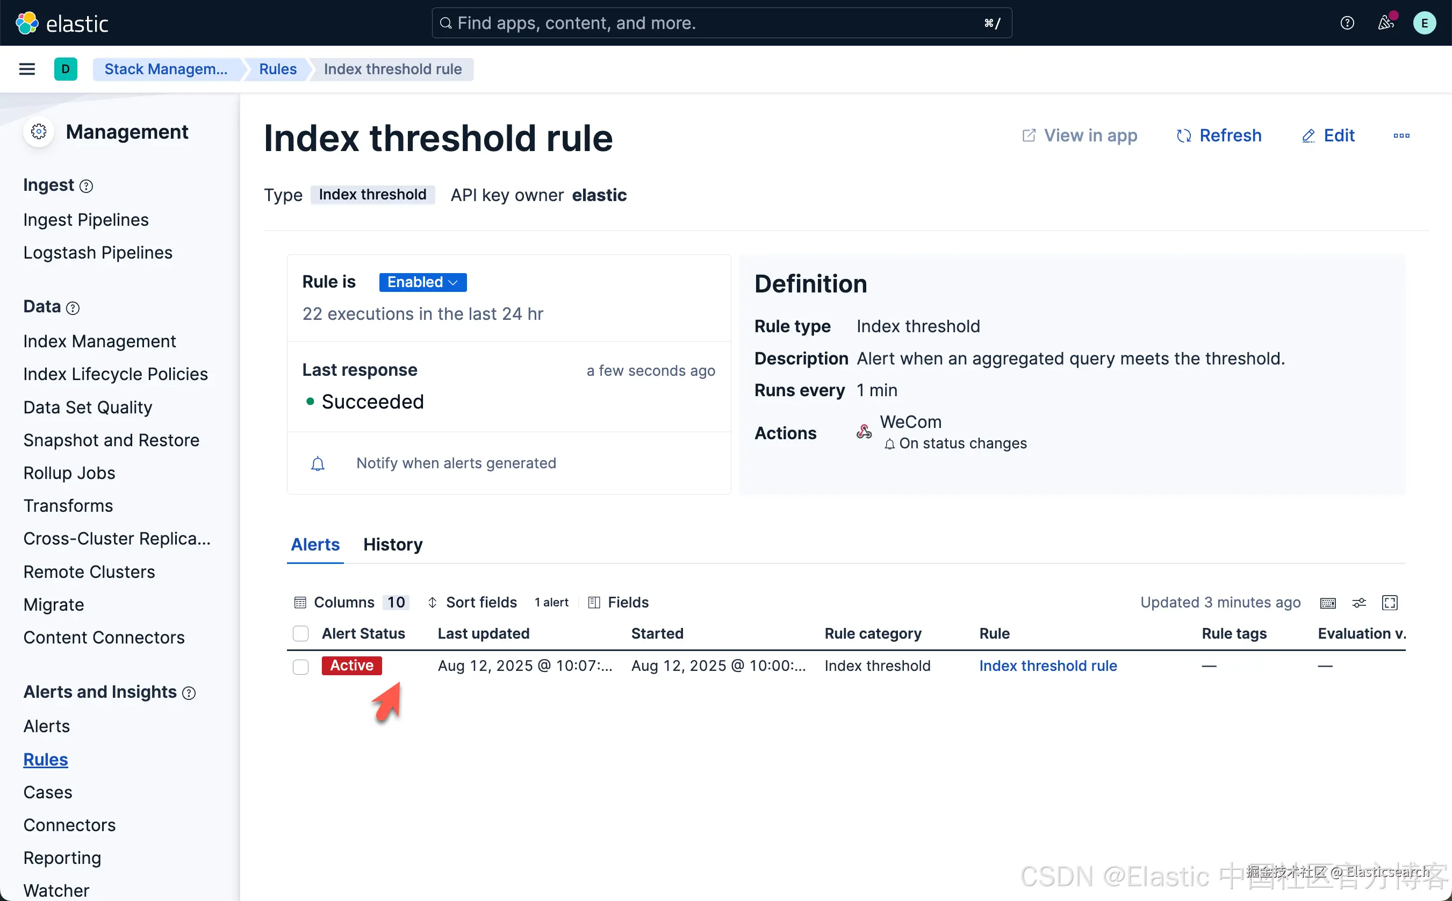Enter fullscreen mode for alerts table
Image resolution: width=1452 pixels, height=901 pixels.
click(1390, 603)
